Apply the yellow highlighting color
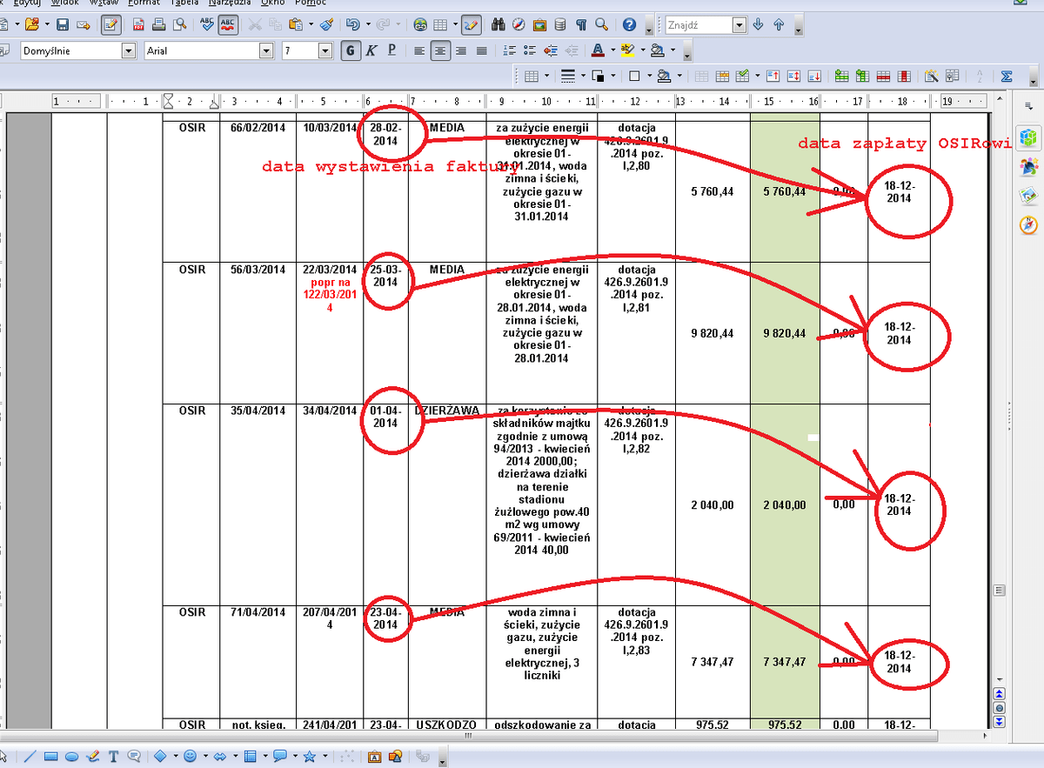This screenshot has width=1044, height=768. 627,50
